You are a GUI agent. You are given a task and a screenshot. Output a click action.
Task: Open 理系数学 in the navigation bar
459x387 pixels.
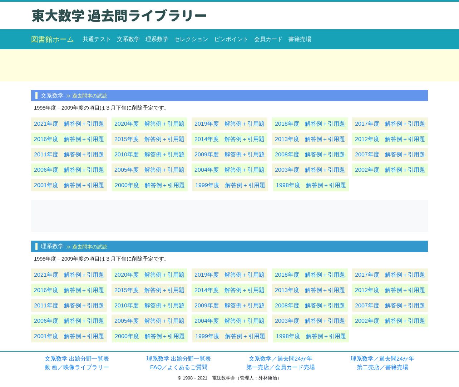pyautogui.click(x=157, y=39)
